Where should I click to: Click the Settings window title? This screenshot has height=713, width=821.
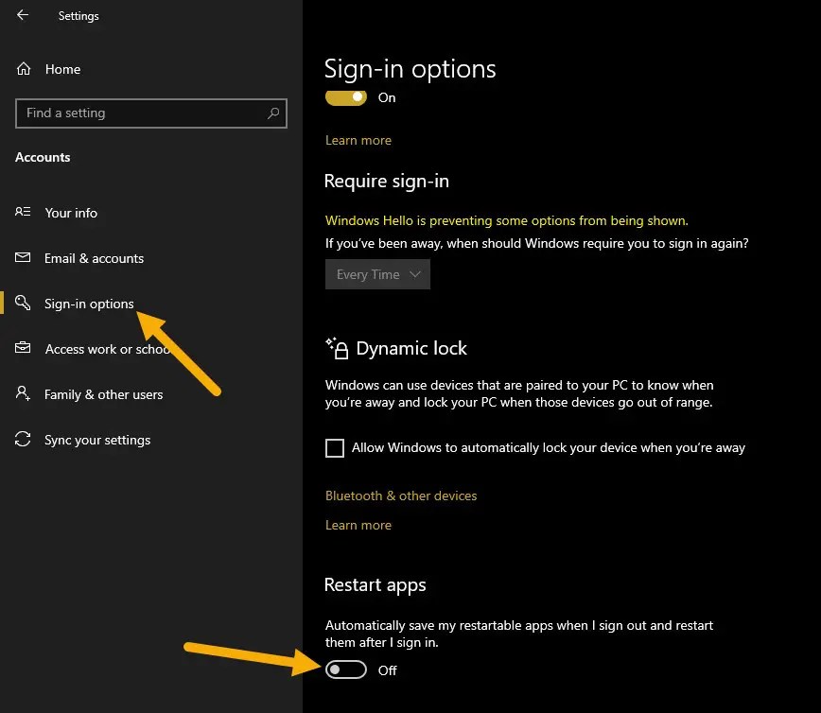click(79, 16)
